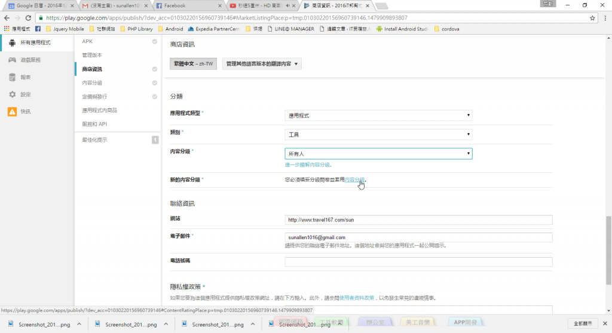612x333 pixels.
Task: Select APK in app menu
Action: [x=87, y=41]
